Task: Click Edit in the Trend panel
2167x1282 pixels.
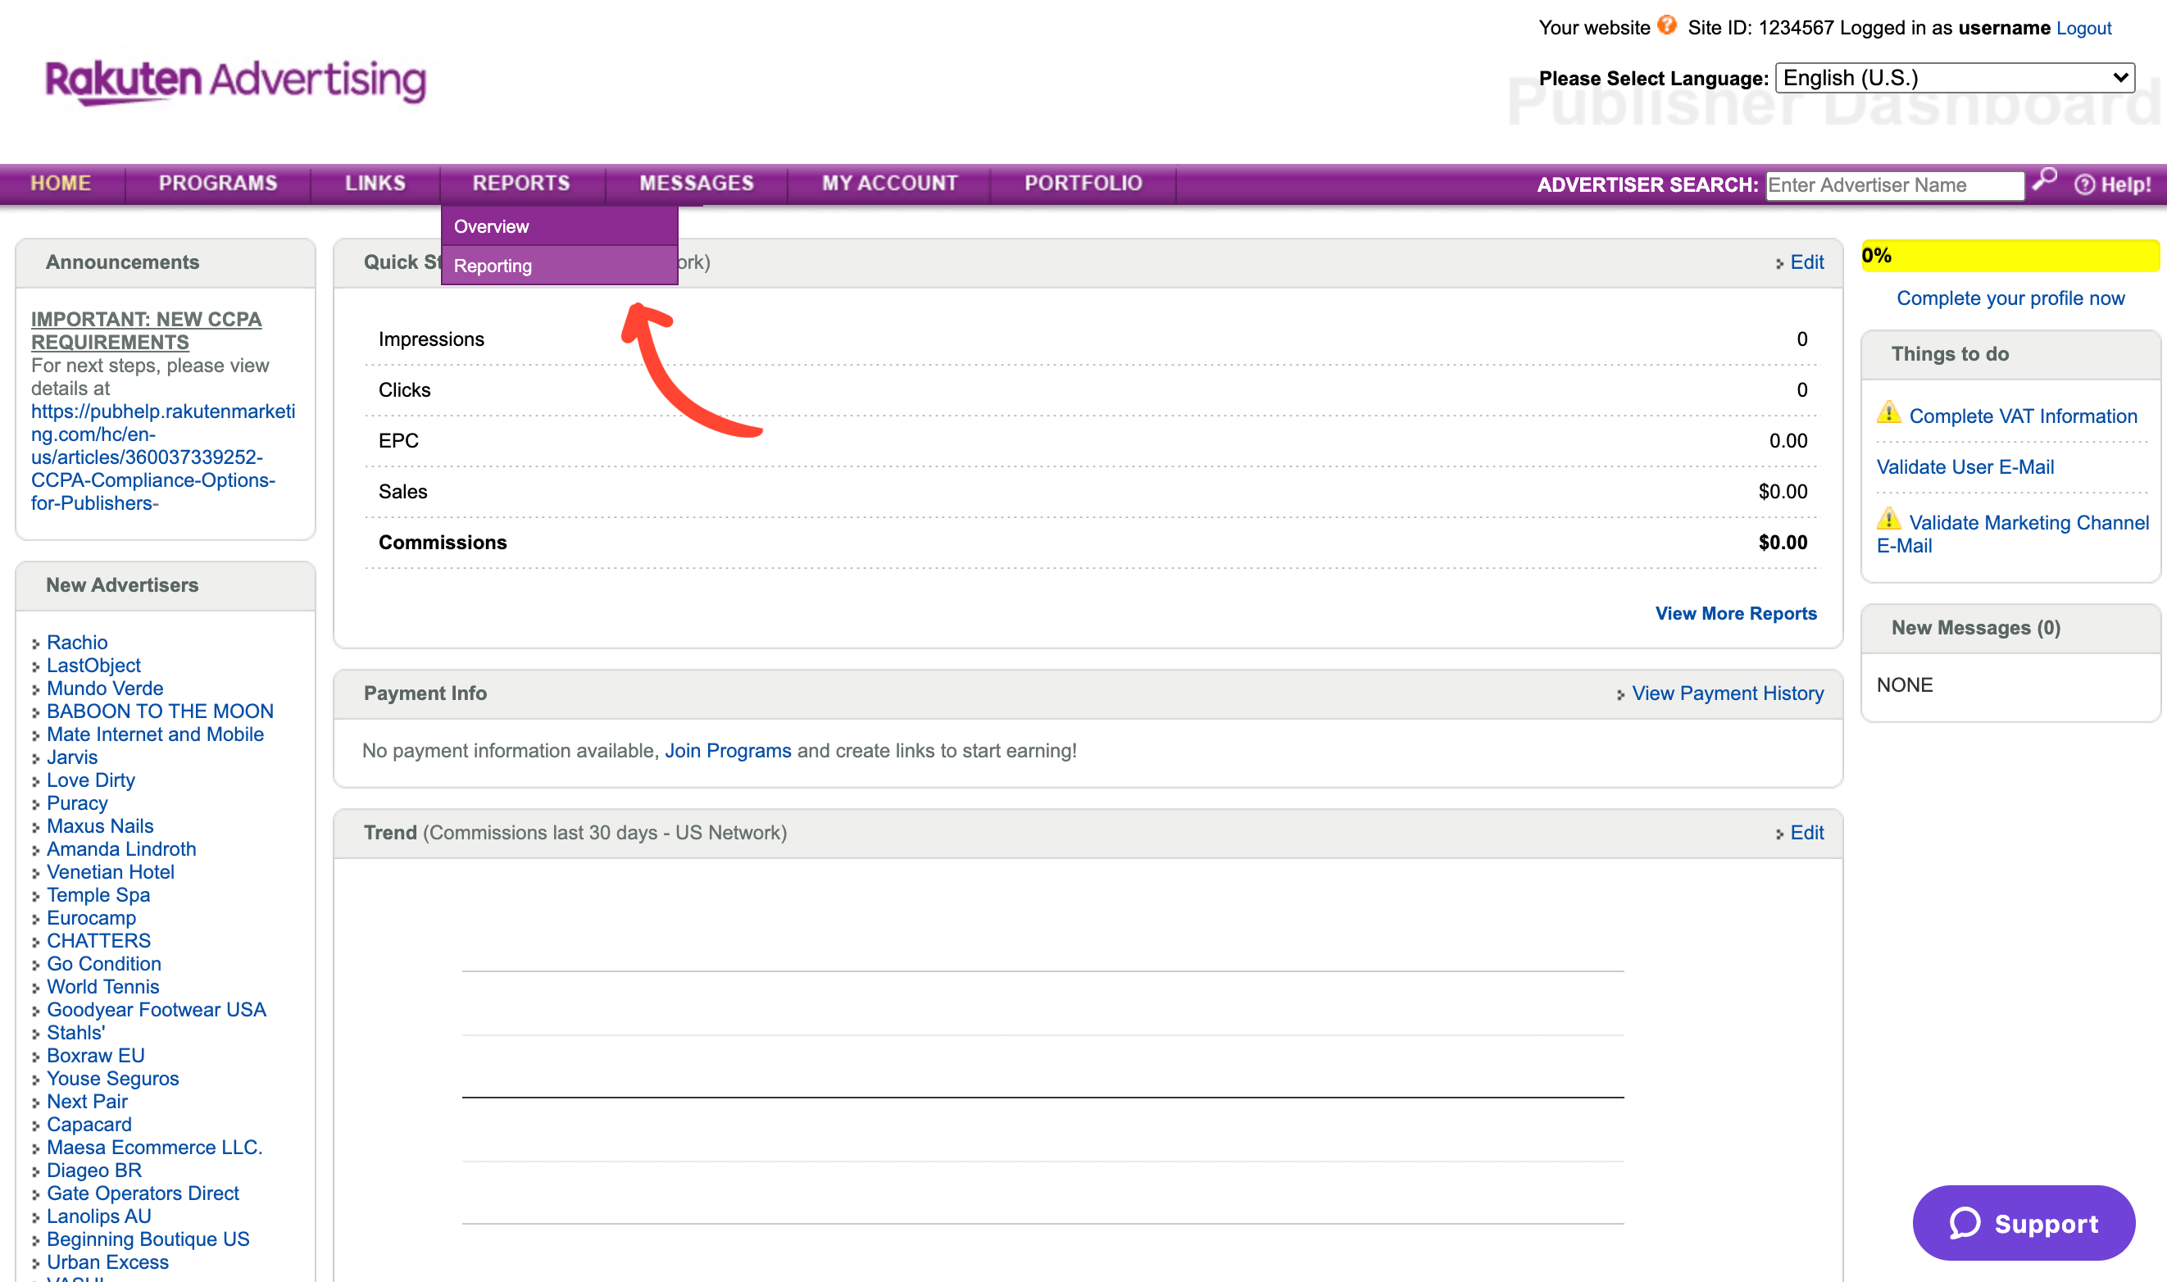Action: 1807,832
